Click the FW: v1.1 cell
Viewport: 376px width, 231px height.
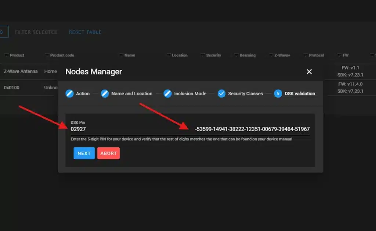pyautogui.click(x=350, y=68)
